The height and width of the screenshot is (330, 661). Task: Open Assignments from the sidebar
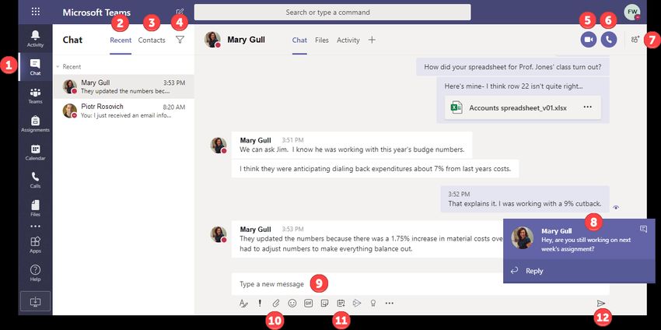coord(36,124)
